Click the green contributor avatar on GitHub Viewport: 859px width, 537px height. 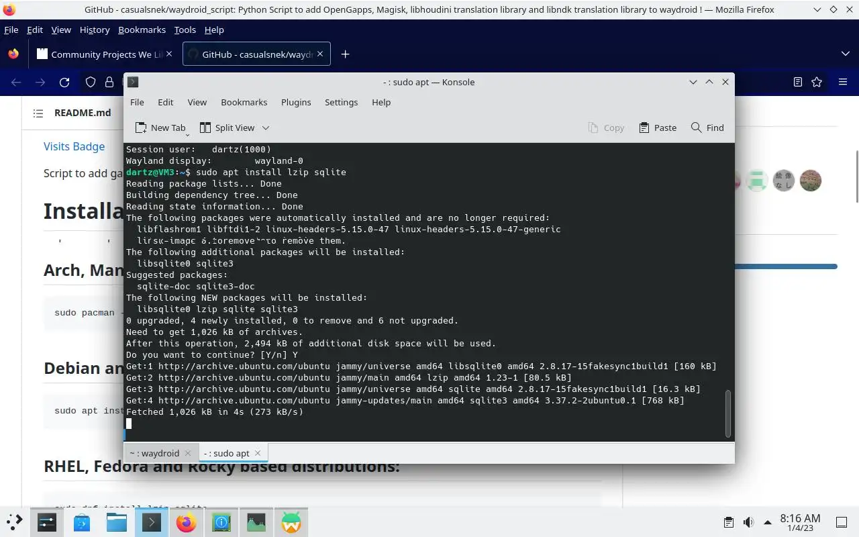(757, 181)
